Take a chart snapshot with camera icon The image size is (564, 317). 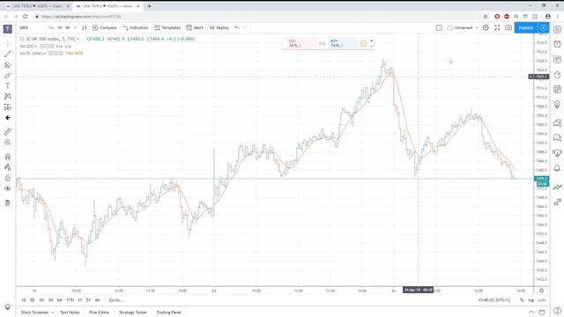(508, 27)
